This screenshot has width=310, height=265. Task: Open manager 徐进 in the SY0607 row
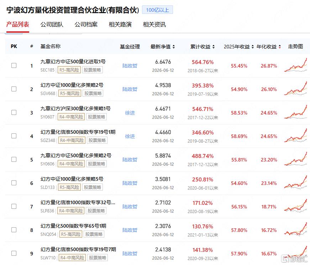coord(130,113)
